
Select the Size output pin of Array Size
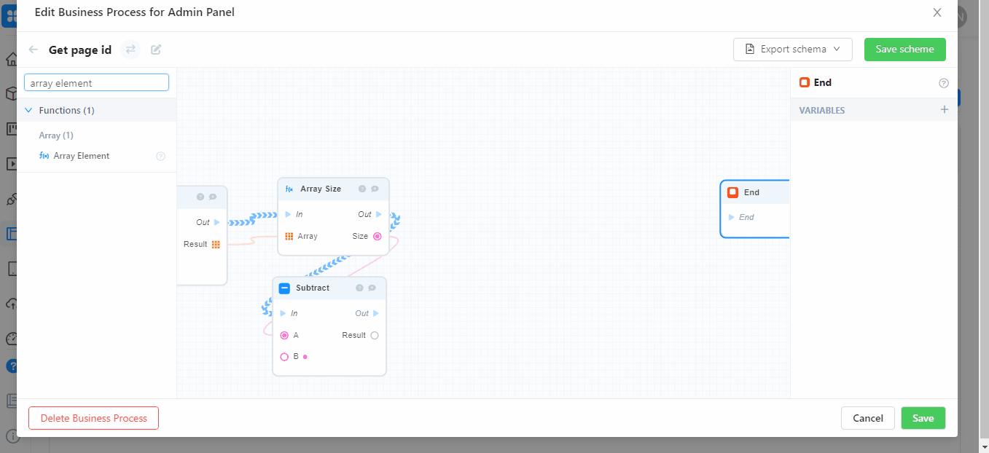(377, 236)
